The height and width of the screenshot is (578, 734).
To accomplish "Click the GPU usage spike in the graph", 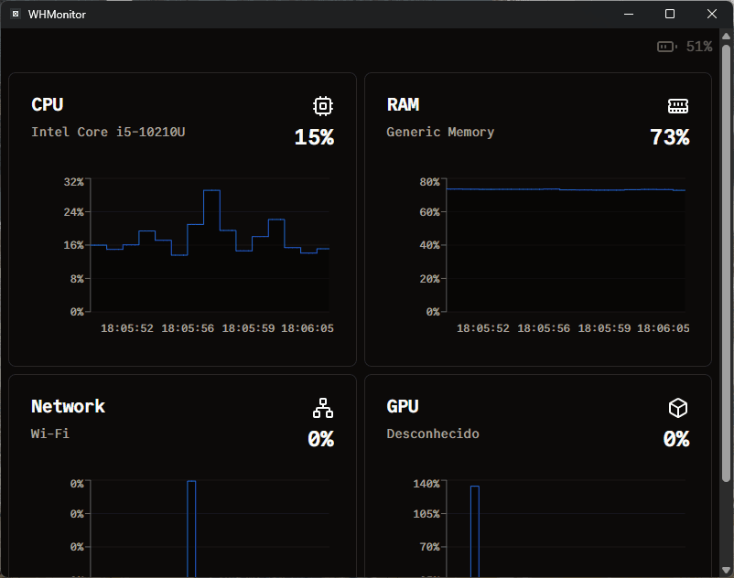I will click(474, 521).
